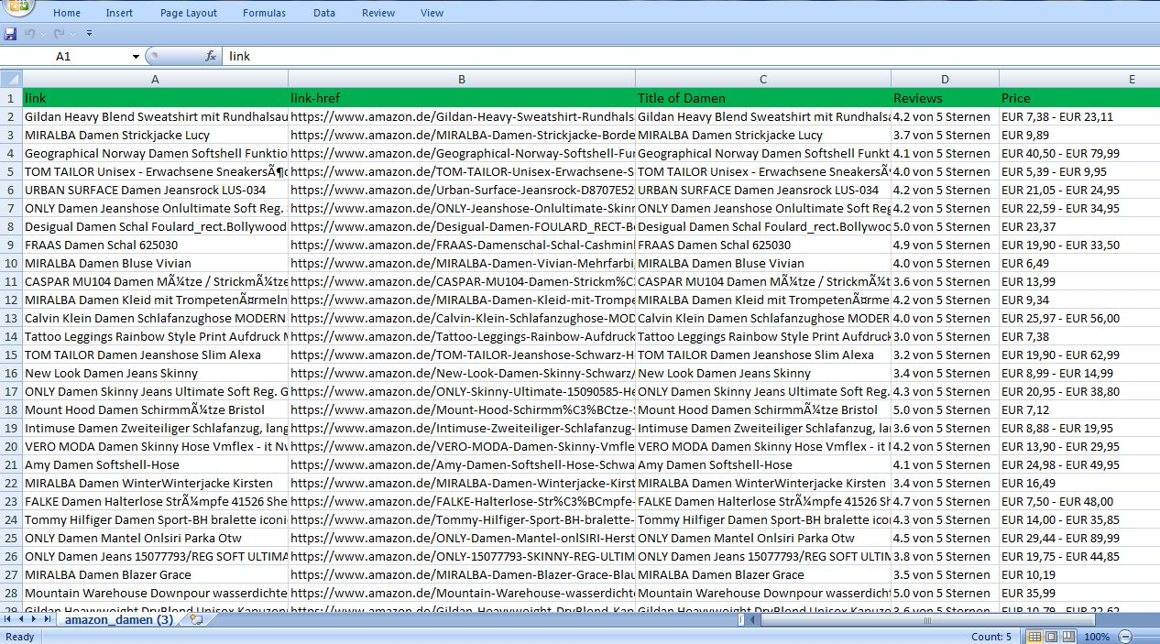Open the Review ribbon tab
1160x644 pixels.
(378, 13)
